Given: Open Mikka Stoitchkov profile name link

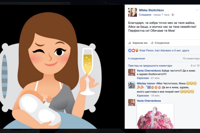Looking at the screenshot, I should click(152, 10).
